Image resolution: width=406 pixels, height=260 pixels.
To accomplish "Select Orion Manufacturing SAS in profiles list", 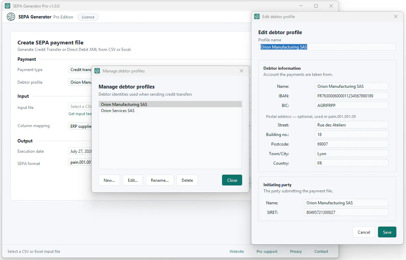I will coord(170,104).
